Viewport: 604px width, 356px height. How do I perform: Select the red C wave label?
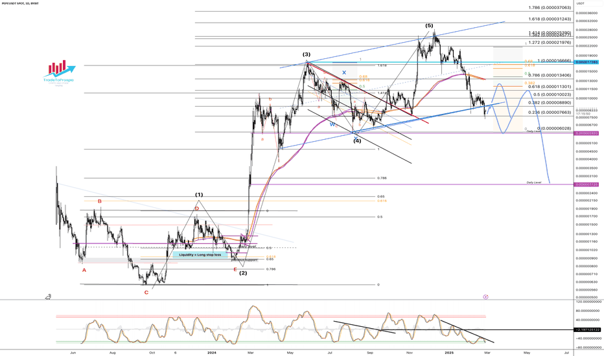pyautogui.click(x=146, y=293)
